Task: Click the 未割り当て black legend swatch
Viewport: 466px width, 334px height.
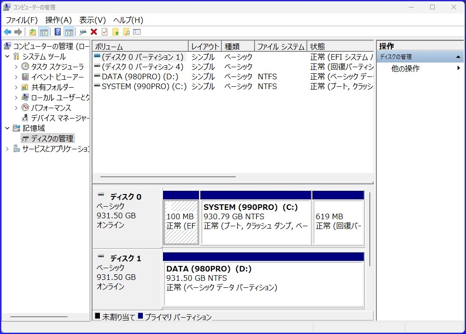Action: [98, 316]
